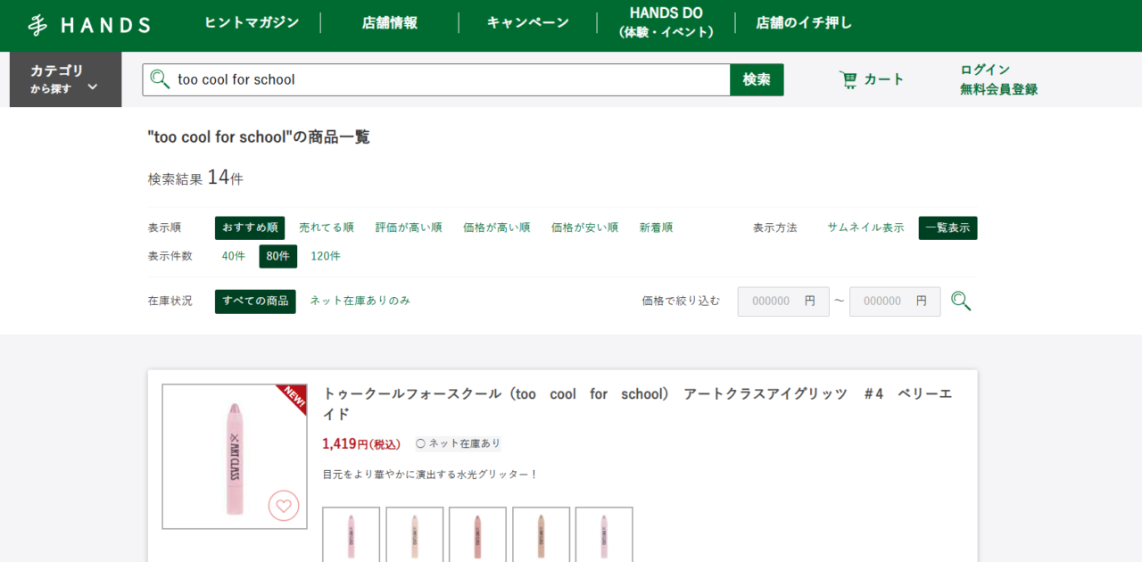Select 一覧表示 view

pyautogui.click(x=948, y=227)
